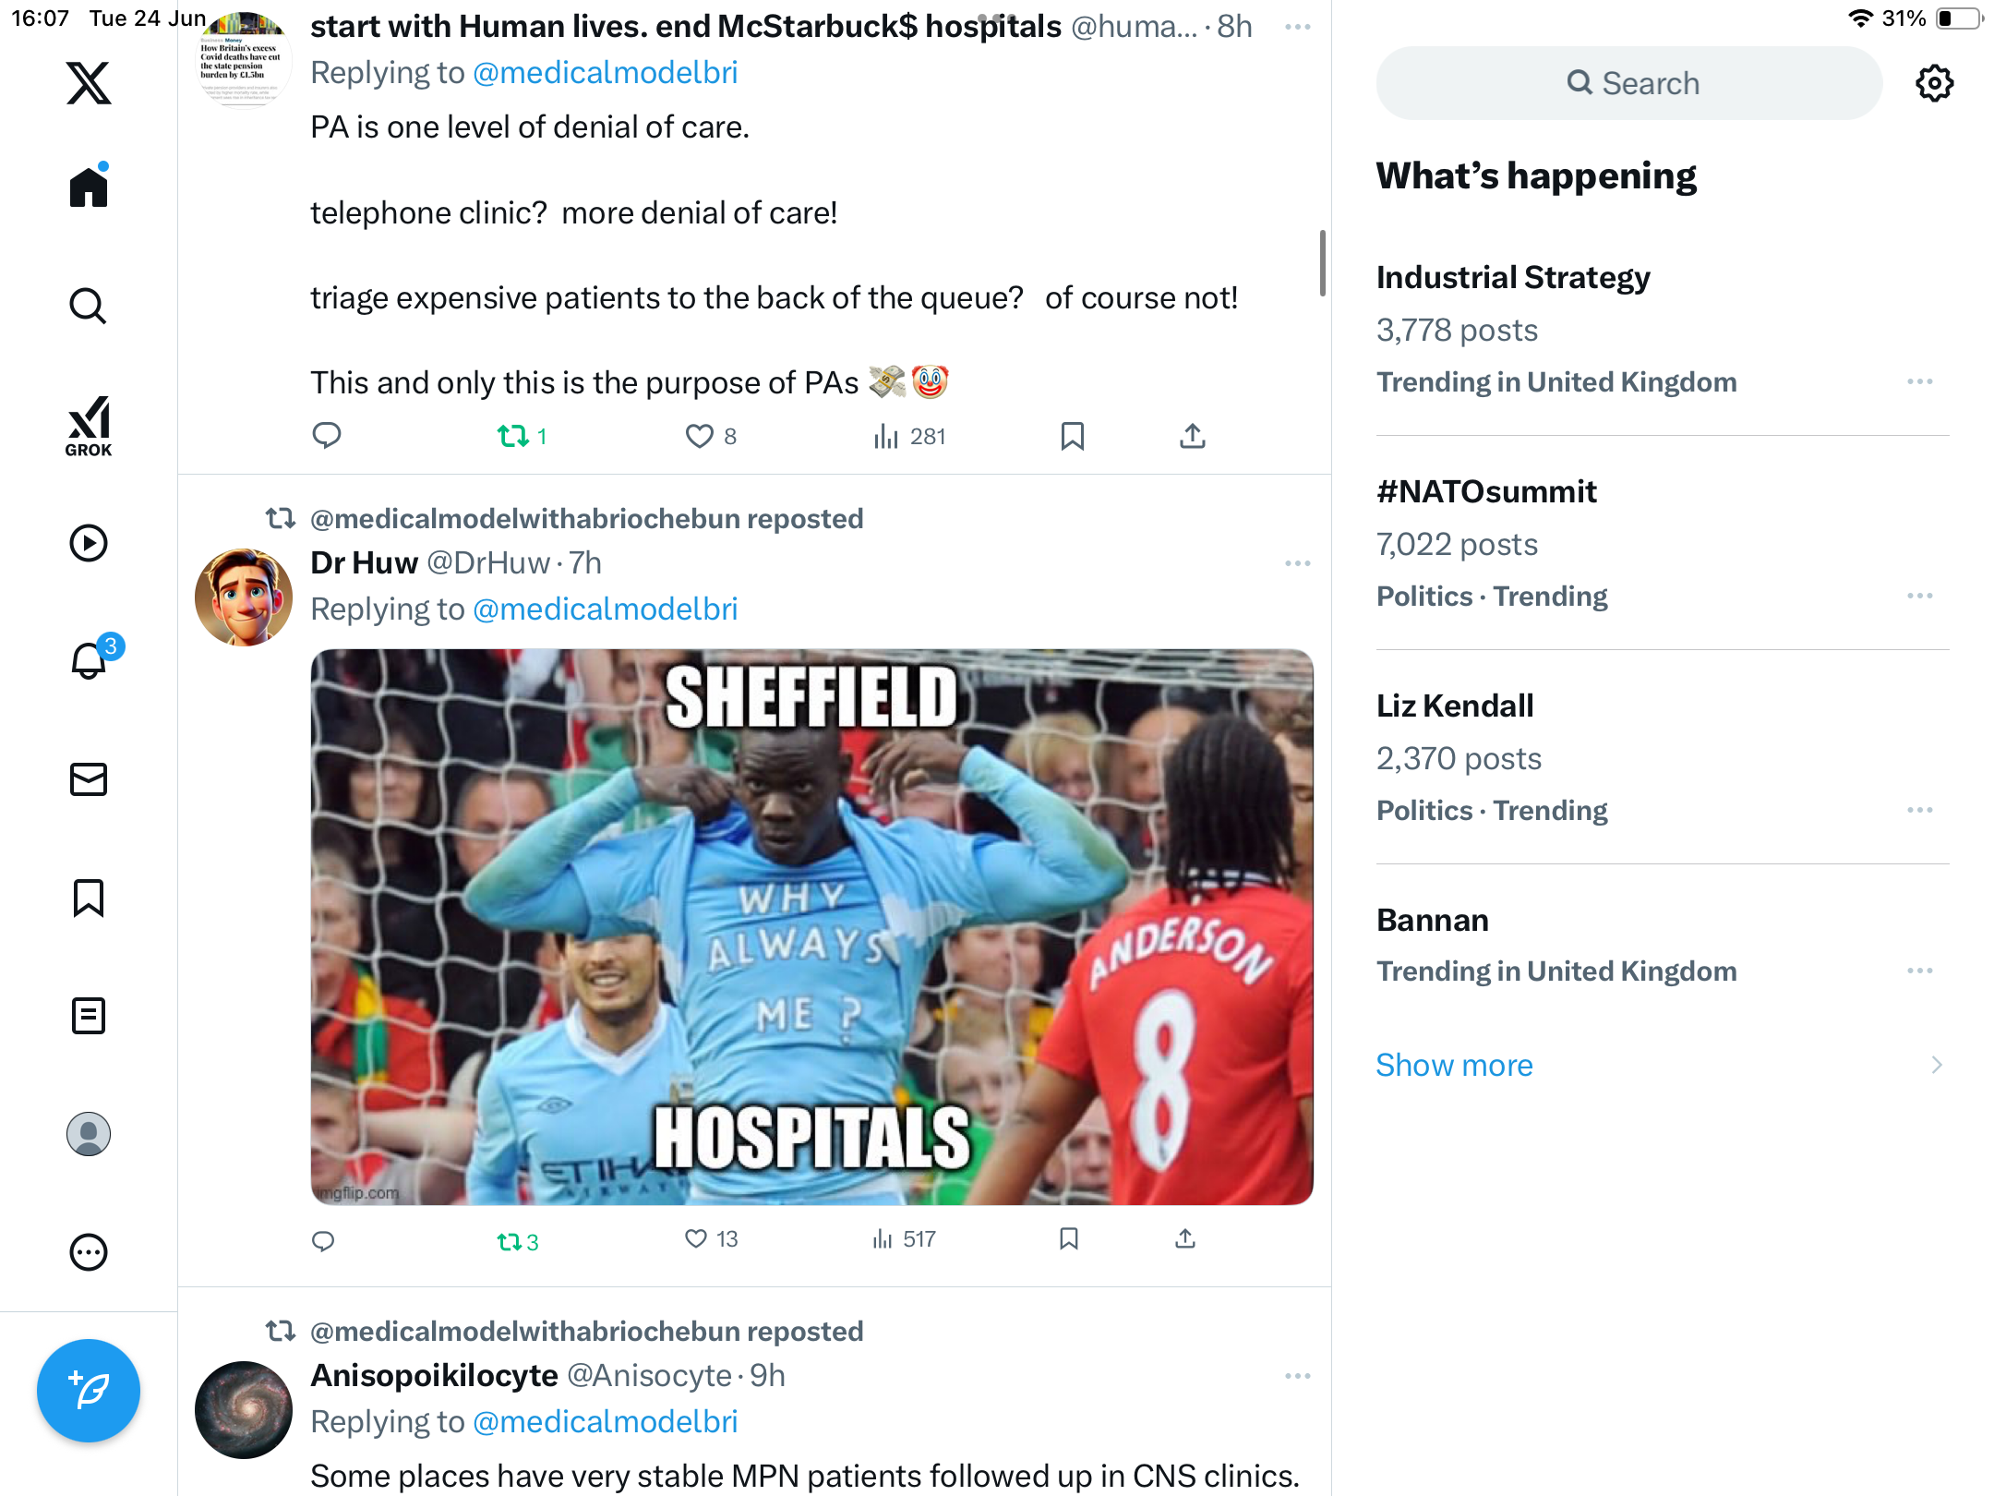Viewport: 1994px width, 1496px height.
Task: Open options menu for Industrial Strategy trend
Action: pos(1920,381)
